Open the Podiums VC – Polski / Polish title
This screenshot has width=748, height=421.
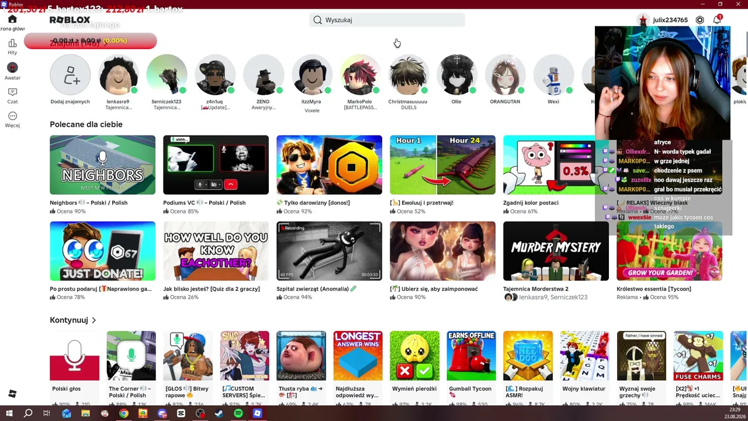(204, 203)
